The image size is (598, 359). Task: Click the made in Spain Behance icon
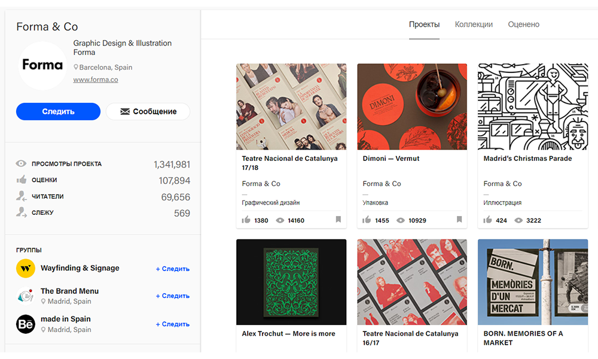[x=26, y=324]
